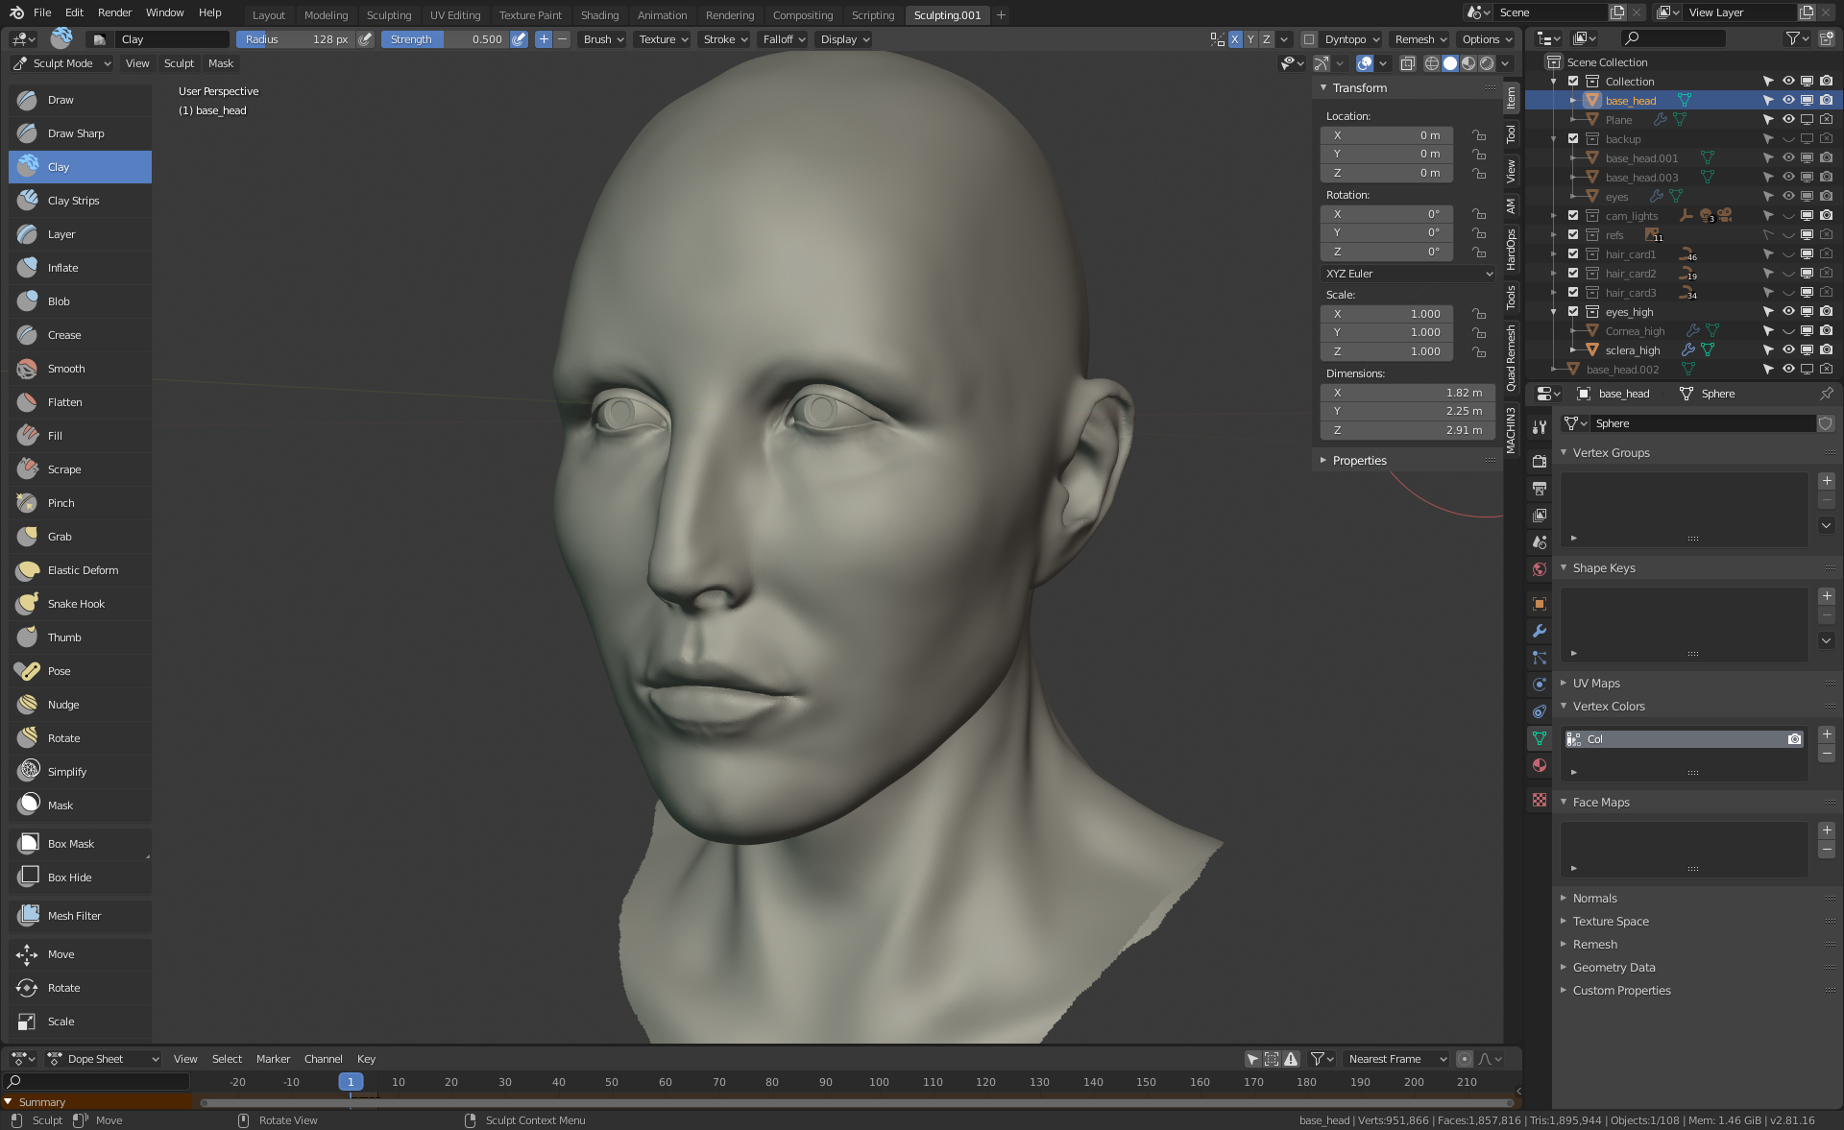The image size is (1844, 1130).
Task: Activate the Box Mask tool
Action: (x=70, y=844)
